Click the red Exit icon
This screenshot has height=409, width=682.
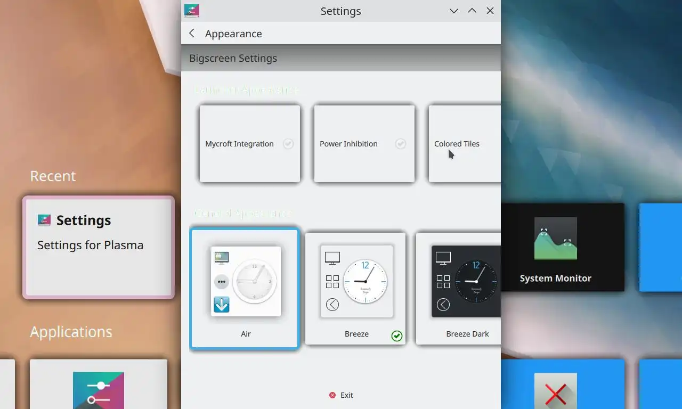(332, 395)
